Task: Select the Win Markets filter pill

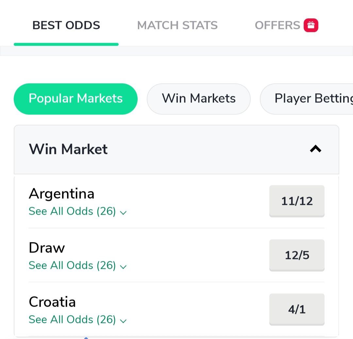Action: pyautogui.click(x=199, y=99)
